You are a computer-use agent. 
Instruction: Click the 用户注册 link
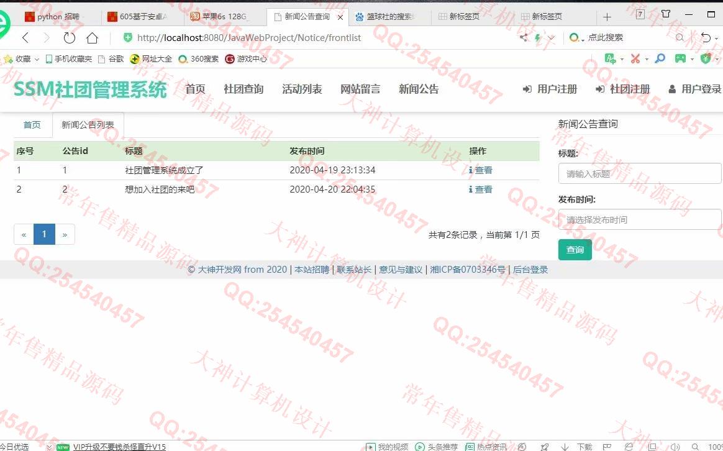coord(550,89)
